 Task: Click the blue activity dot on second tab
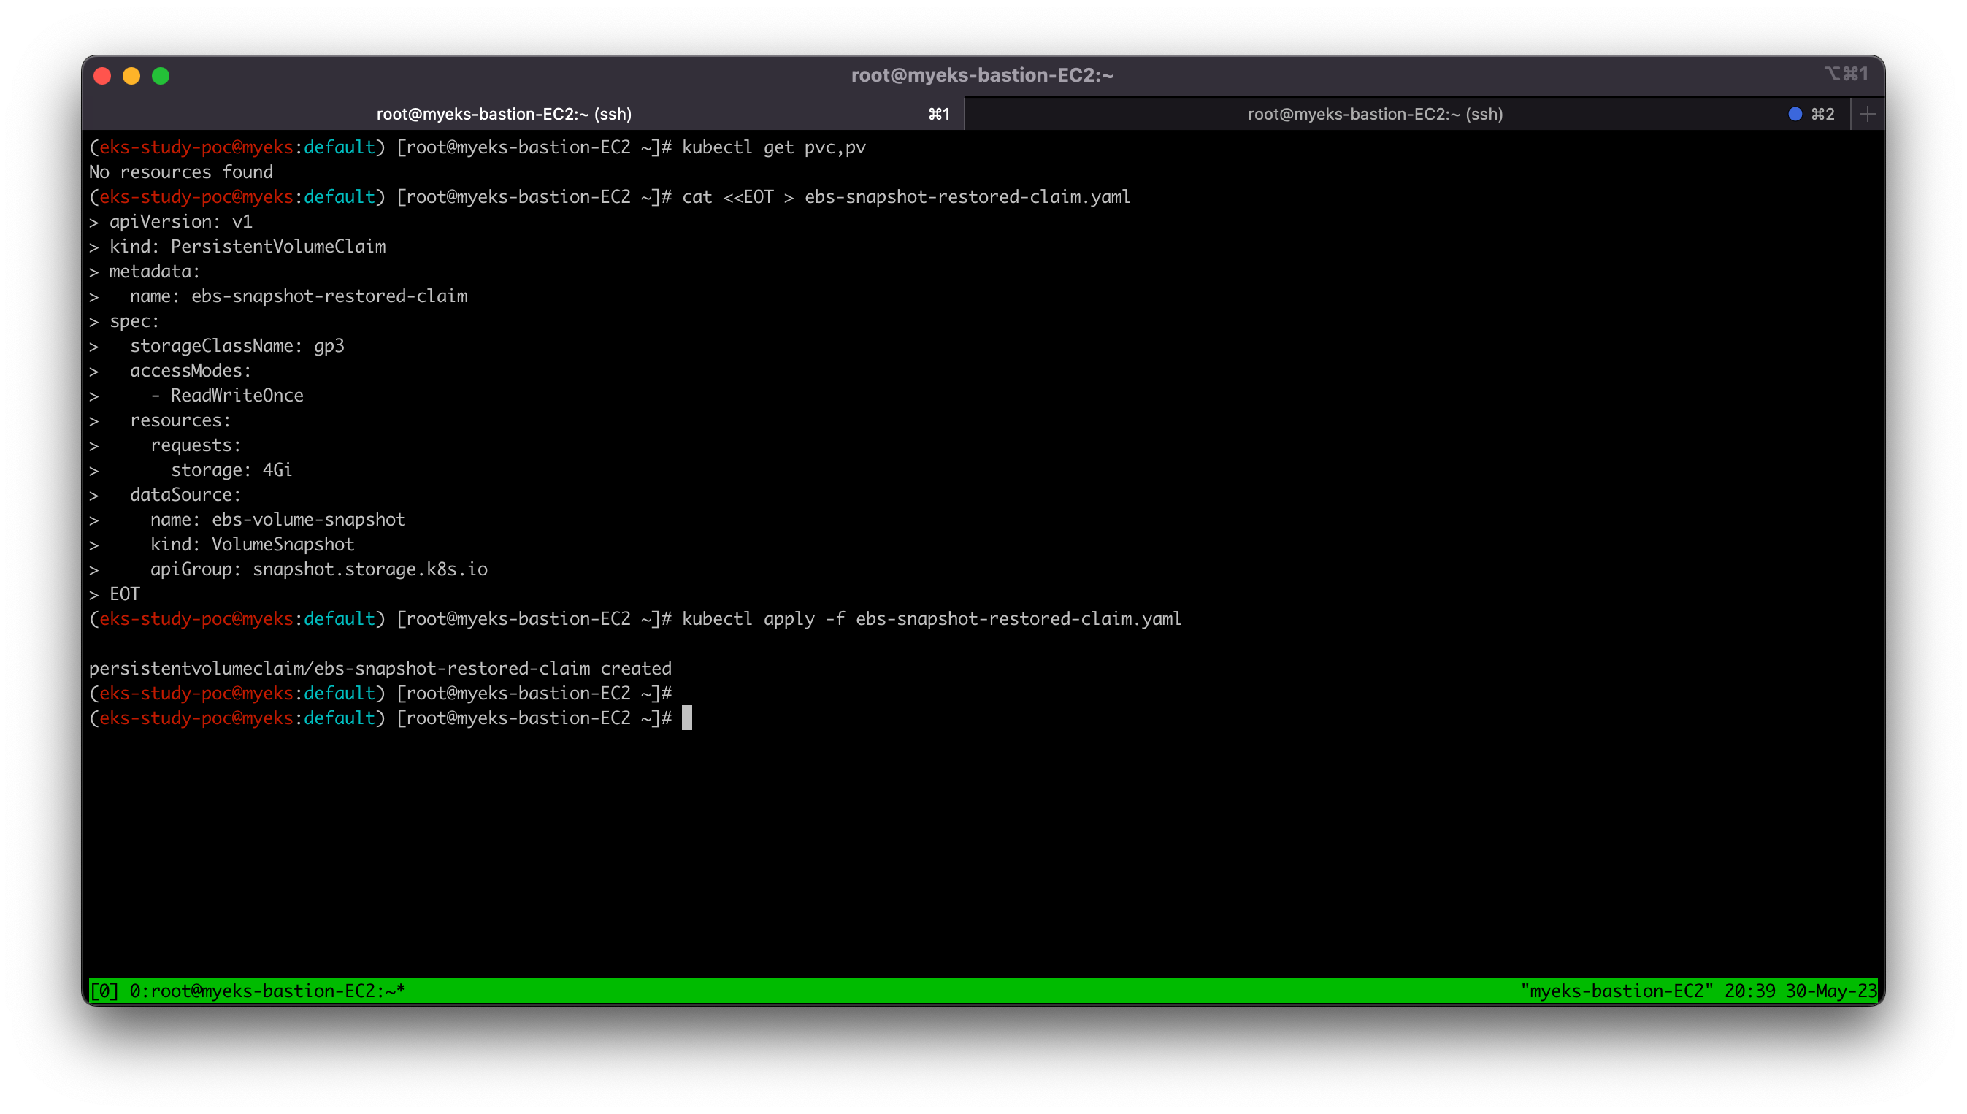pos(1795,114)
